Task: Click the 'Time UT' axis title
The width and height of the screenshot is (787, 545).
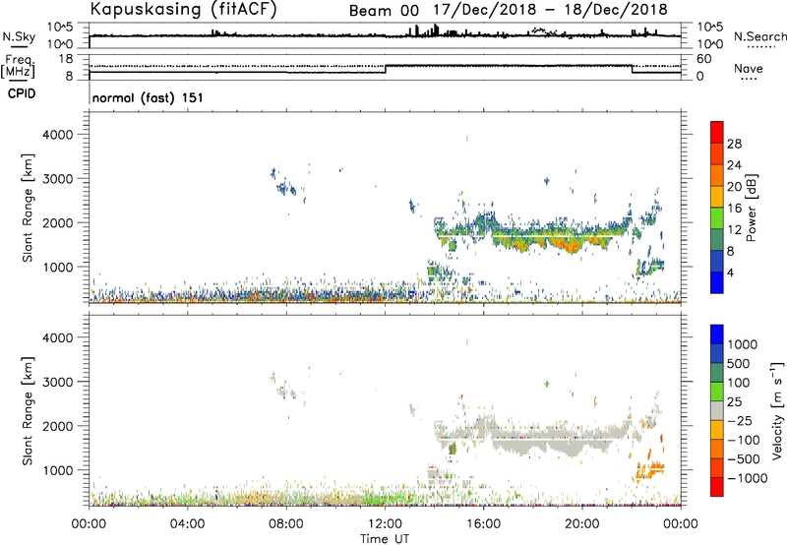Action: 385,539
